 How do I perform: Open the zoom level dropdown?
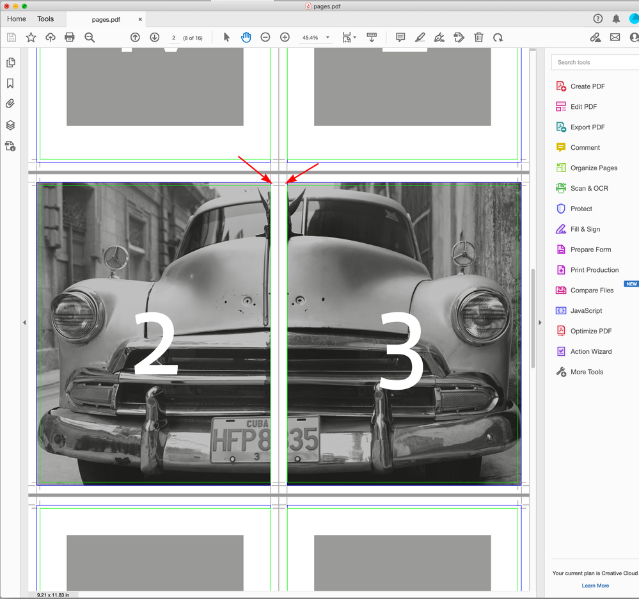click(x=327, y=38)
